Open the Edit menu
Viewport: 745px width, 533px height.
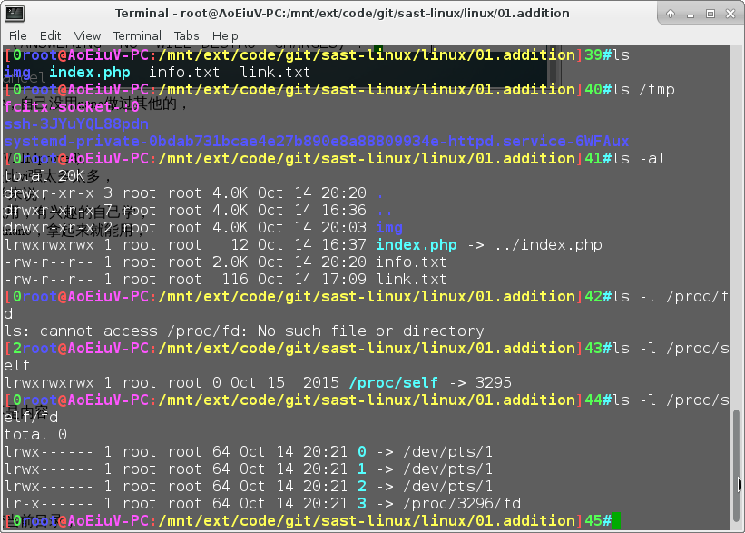pyautogui.click(x=50, y=35)
